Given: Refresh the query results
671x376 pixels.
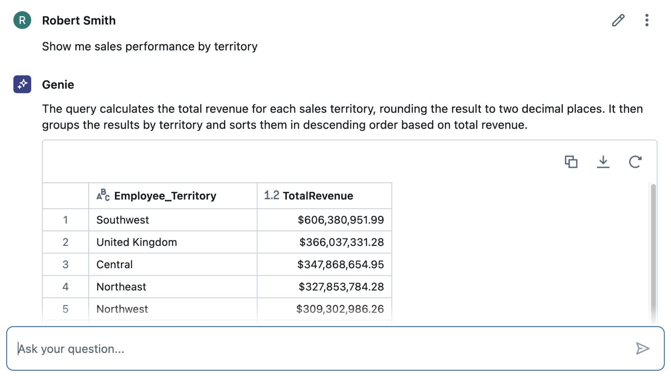Looking at the screenshot, I should click(635, 162).
